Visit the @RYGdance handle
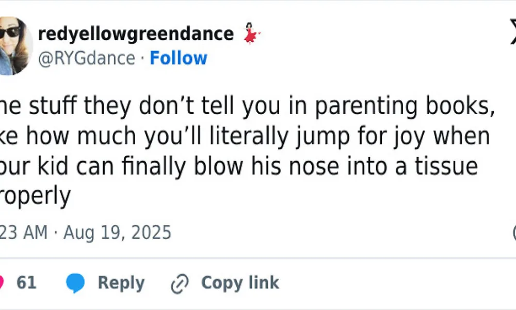The height and width of the screenshot is (310, 516). tap(87, 58)
